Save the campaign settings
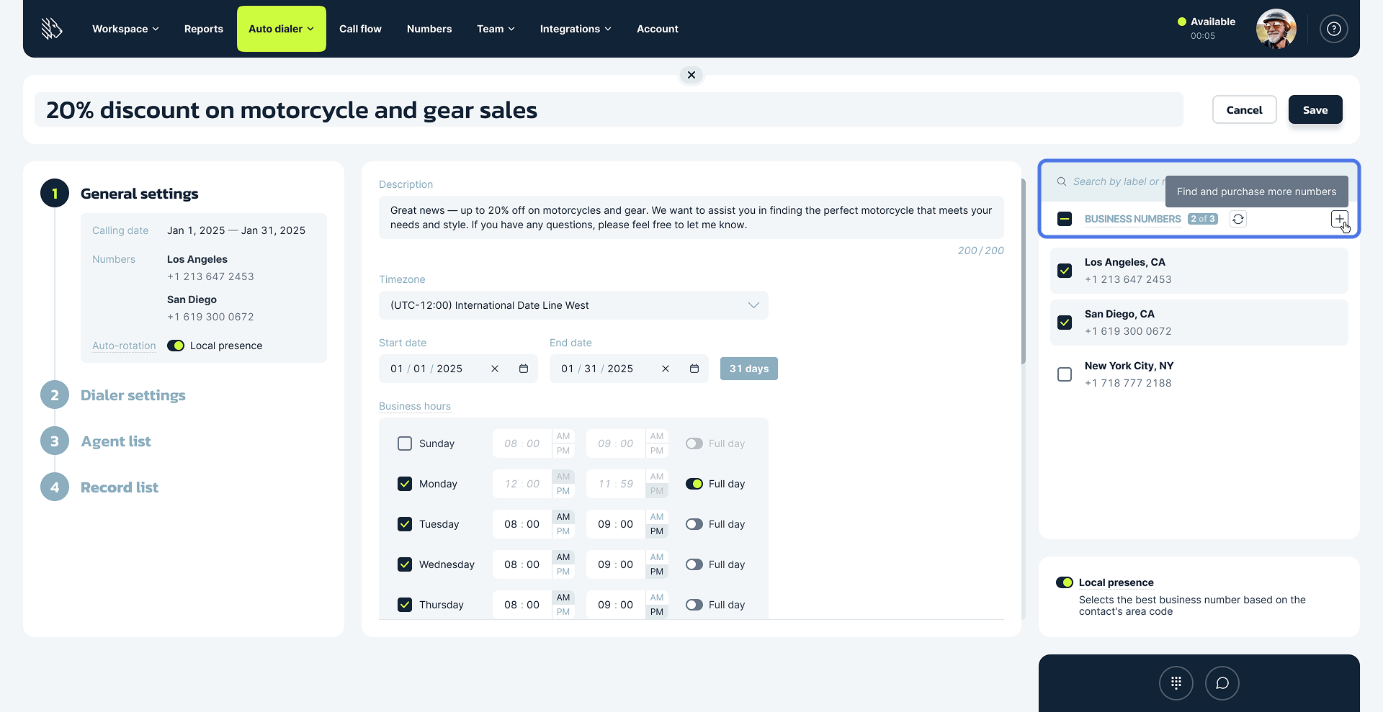Viewport: 1383px width, 712px height. pyautogui.click(x=1315, y=110)
